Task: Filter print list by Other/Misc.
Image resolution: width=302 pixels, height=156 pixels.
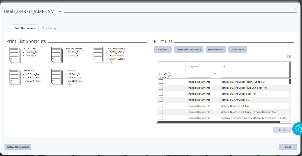Action: (238, 49)
